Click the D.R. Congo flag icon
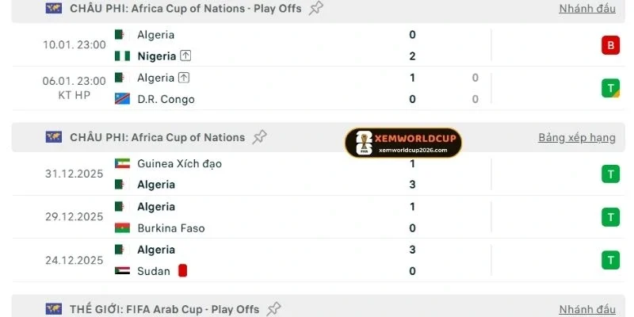 (x=121, y=99)
